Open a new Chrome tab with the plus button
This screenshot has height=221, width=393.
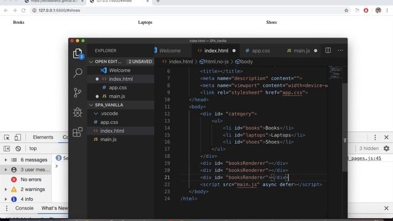click(158, 1)
